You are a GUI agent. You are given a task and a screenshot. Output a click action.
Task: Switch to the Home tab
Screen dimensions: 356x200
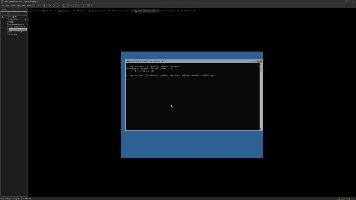point(34,11)
